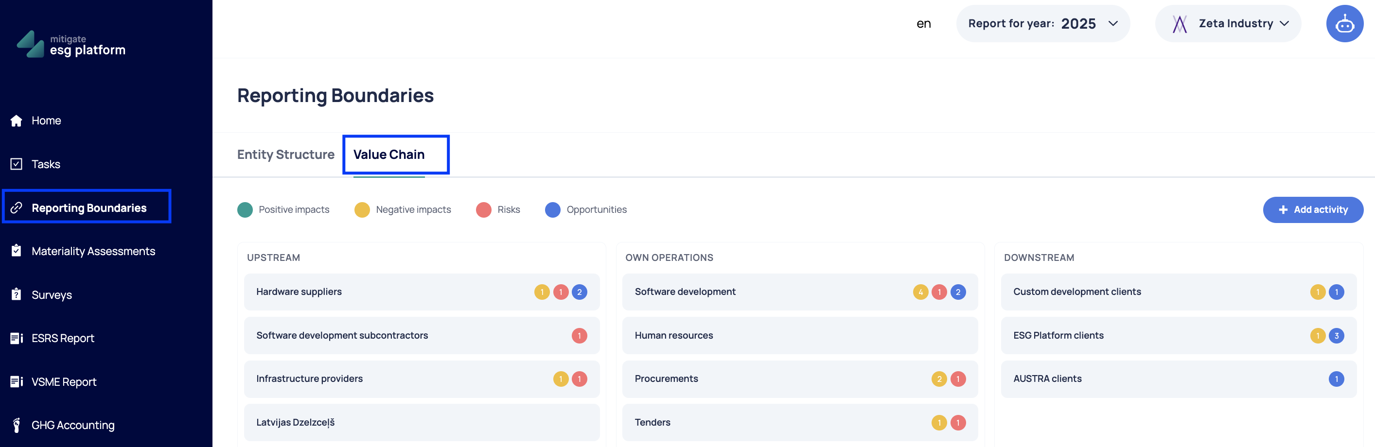Click red risk badge on Software development subcontractors
The height and width of the screenshot is (447, 1375).
click(579, 336)
